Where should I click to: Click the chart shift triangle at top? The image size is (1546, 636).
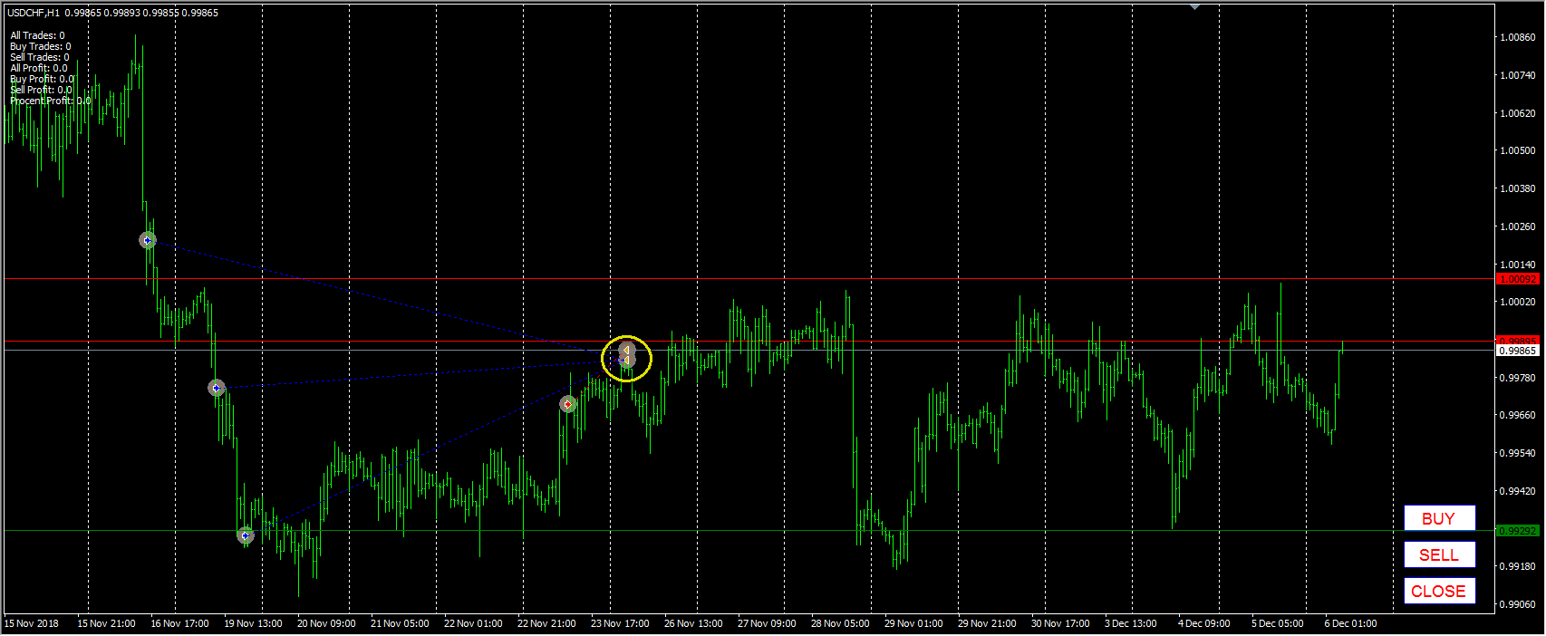pyautogui.click(x=1195, y=6)
